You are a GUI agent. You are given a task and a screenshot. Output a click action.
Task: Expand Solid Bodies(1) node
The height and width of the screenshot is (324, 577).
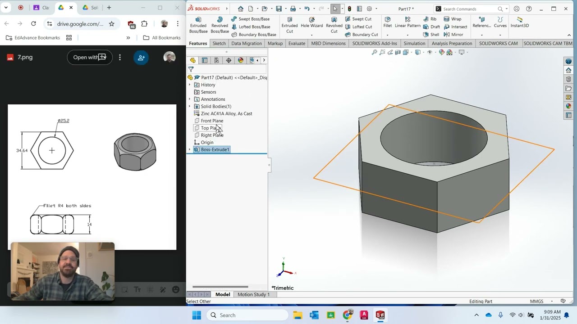[x=189, y=106]
